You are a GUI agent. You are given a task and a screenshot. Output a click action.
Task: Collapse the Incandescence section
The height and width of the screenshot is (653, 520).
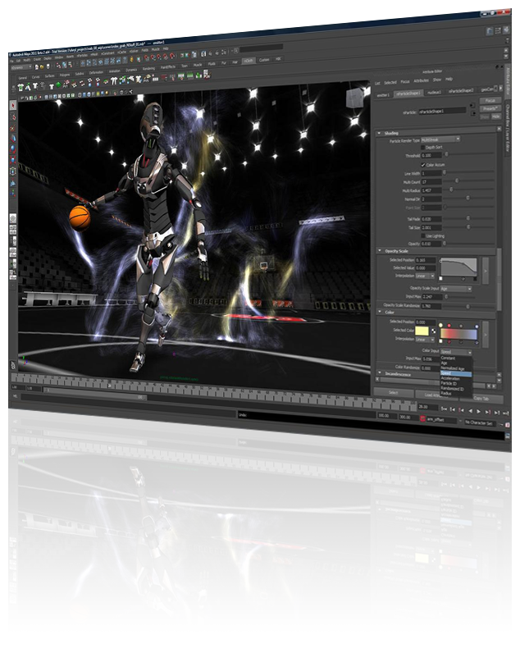click(x=379, y=372)
